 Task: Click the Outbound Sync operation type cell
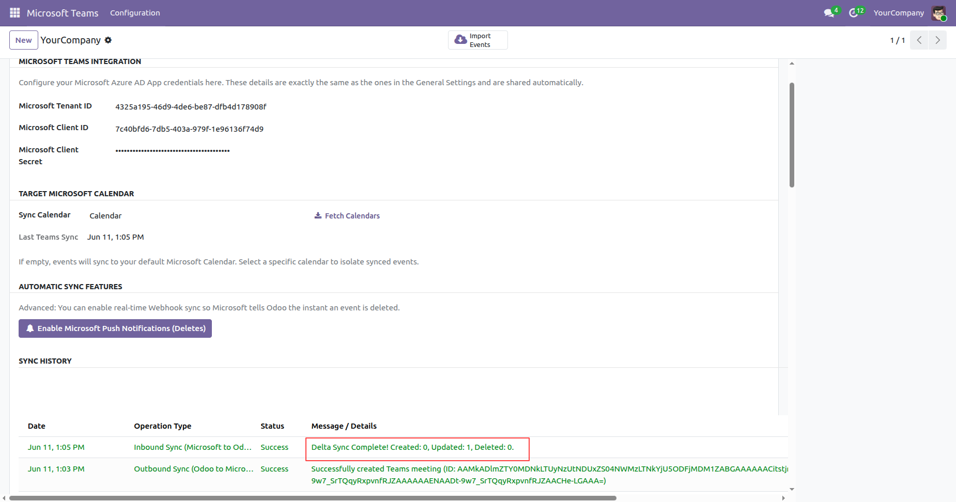click(x=194, y=469)
